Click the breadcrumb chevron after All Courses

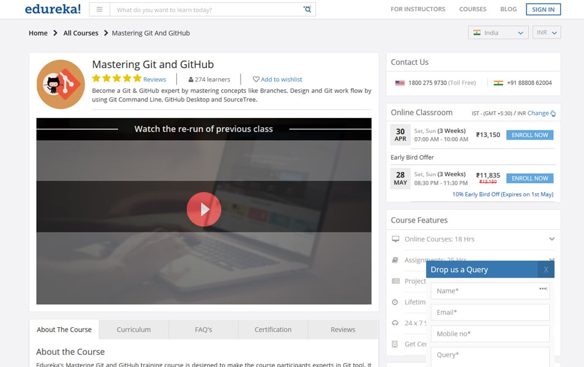coord(106,33)
